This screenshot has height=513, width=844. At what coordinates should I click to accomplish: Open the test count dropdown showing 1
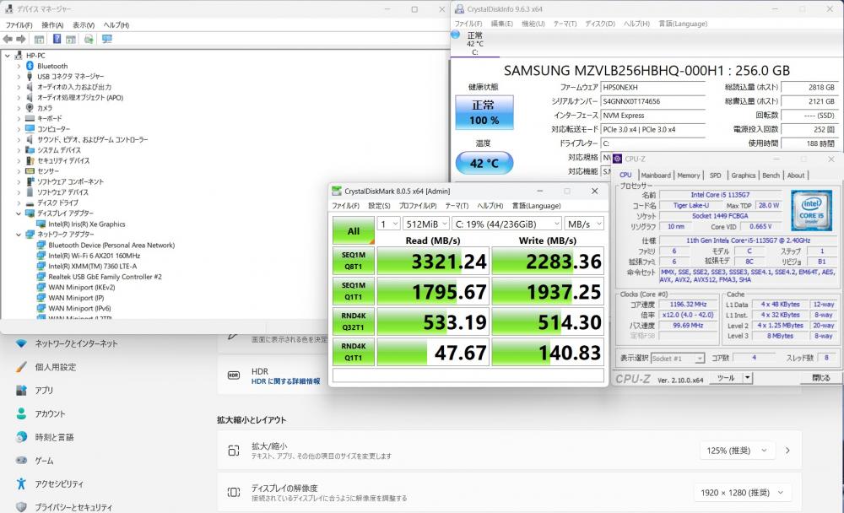388,224
